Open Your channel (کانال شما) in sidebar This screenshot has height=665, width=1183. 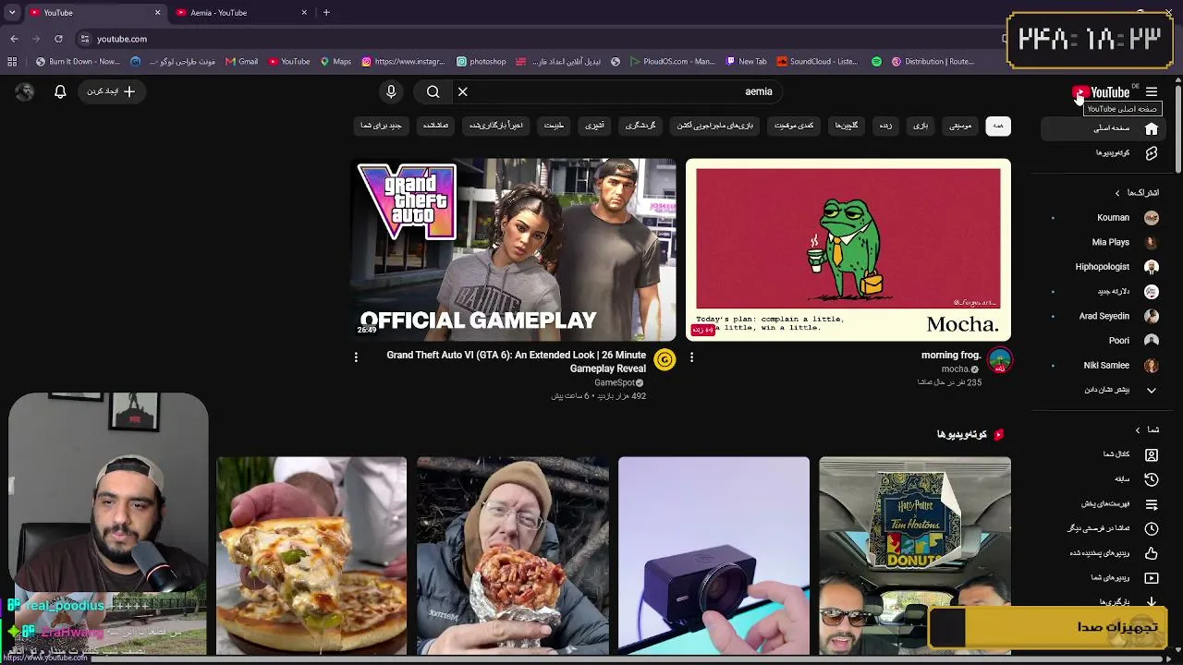pos(1103,454)
